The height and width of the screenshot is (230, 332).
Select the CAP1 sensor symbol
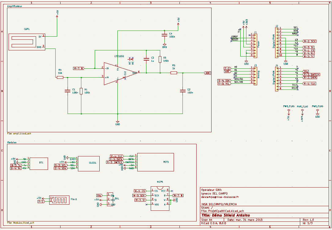(27, 42)
